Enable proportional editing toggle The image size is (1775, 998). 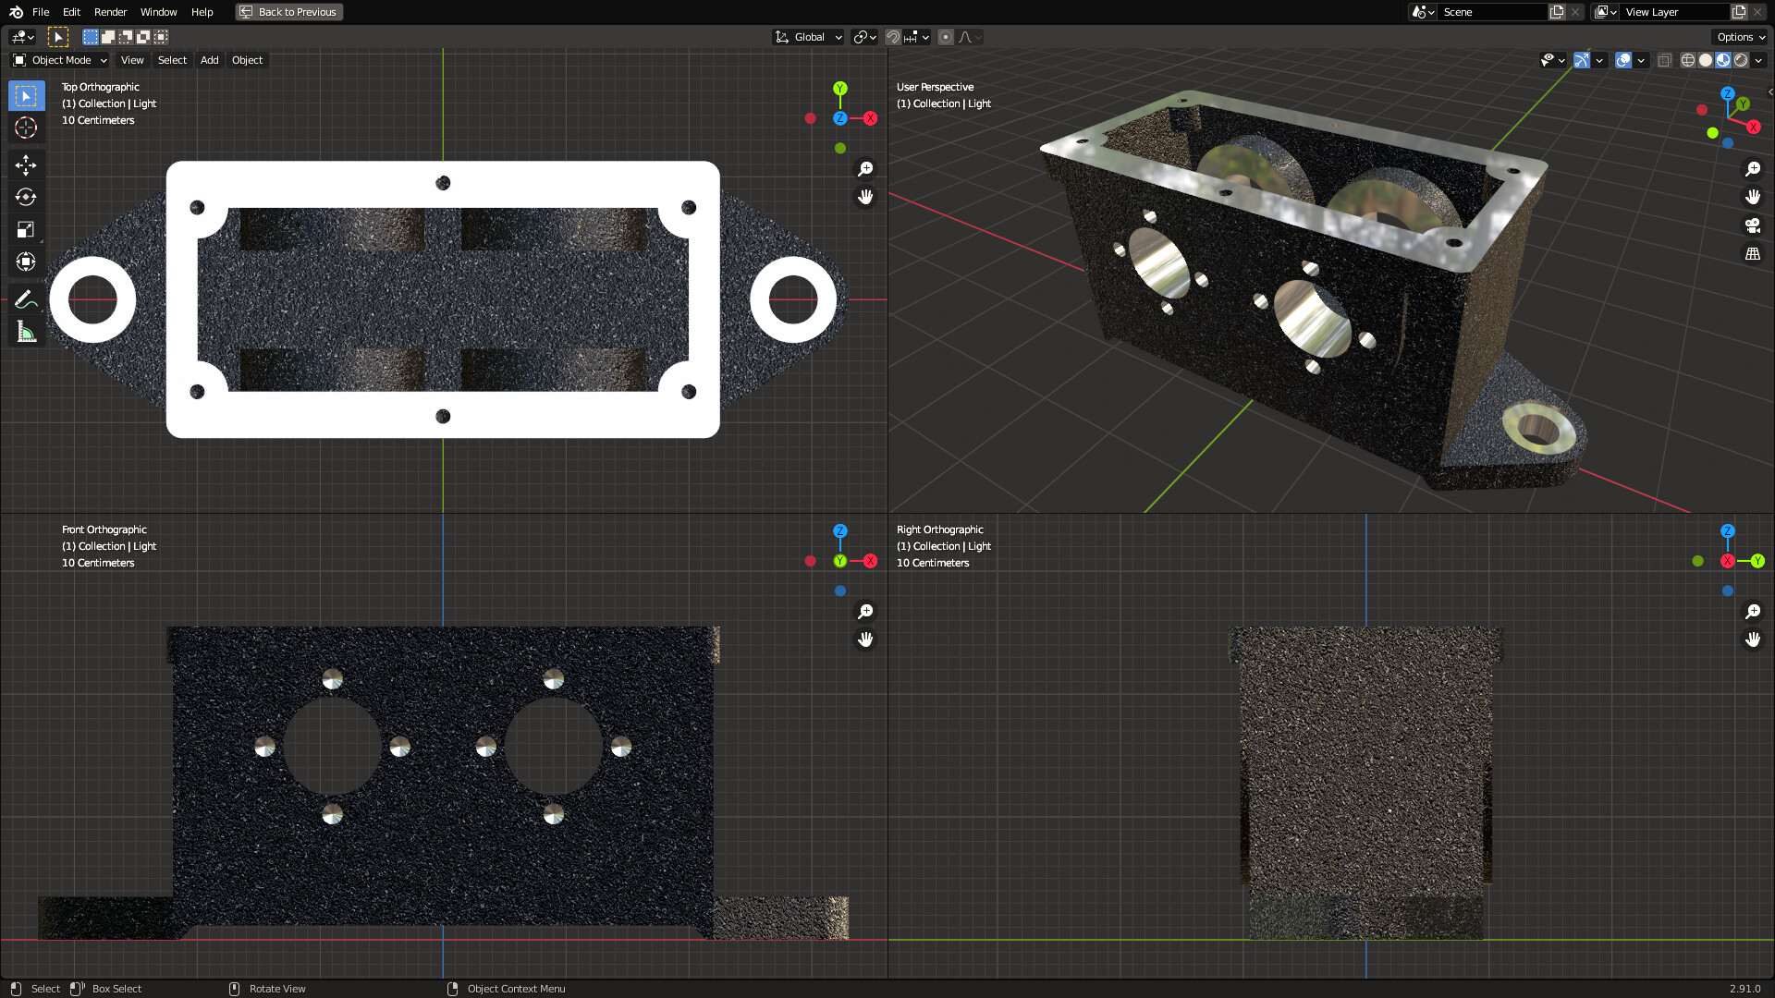tap(945, 37)
